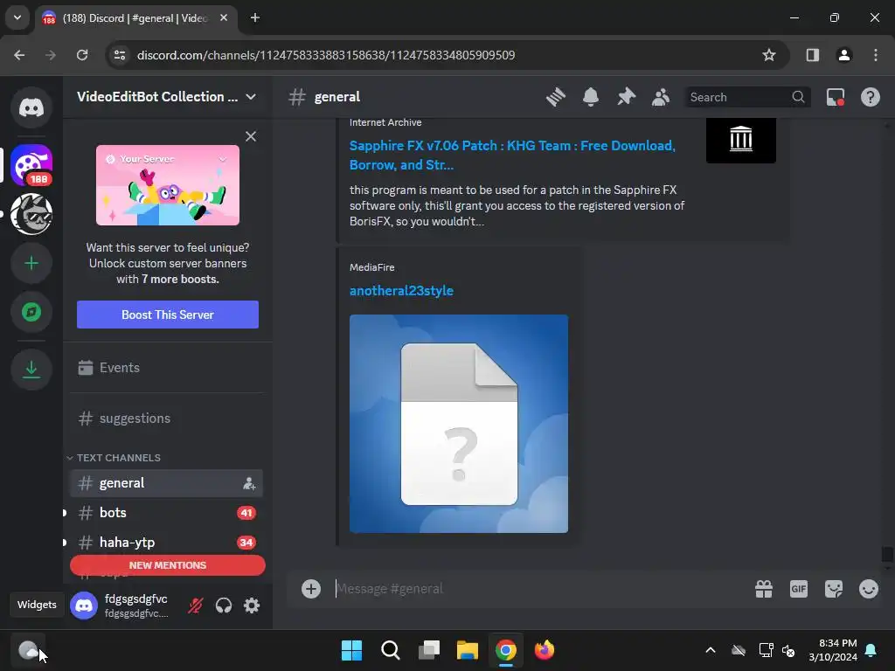
Task: Open Discord Direct Messages home icon
Action: [x=31, y=107]
